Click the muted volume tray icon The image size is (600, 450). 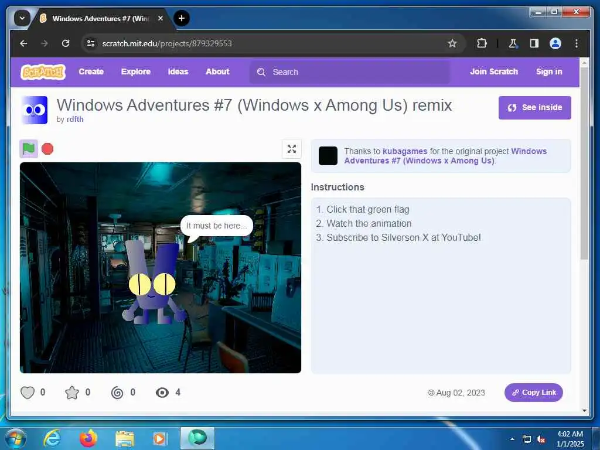[x=541, y=439]
